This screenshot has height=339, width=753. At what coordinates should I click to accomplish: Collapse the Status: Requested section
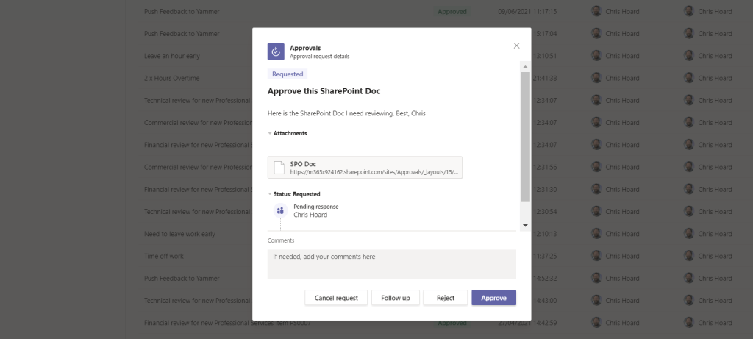tap(270, 194)
